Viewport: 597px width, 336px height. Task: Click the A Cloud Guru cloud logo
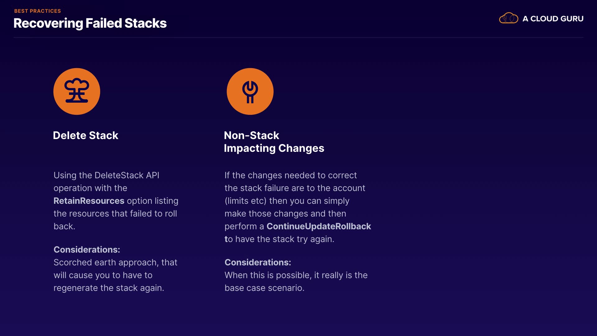coord(509,18)
